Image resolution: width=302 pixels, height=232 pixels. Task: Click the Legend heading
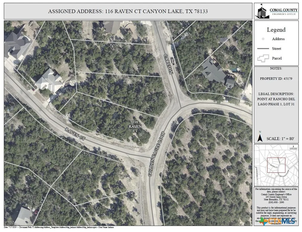click(276, 30)
